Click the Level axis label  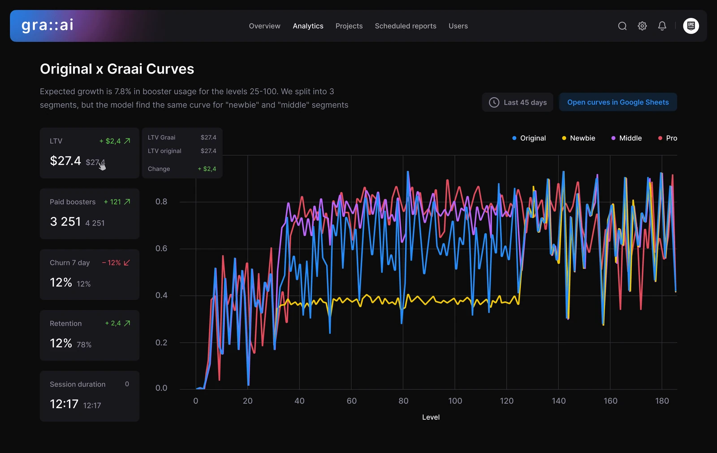point(431,417)
